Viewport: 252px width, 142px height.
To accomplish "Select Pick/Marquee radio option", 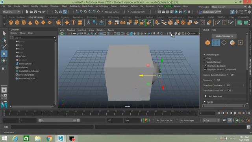I will tap(204, 54).
